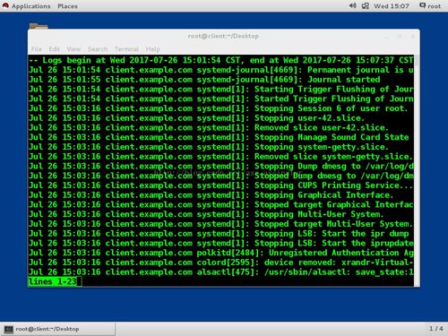Open the clock showing Wed 15:07
This screenshot has width=448, height=336.
(x=392, y=6)
